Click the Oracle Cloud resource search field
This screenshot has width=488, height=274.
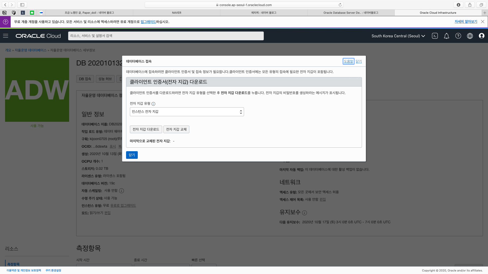166,36
